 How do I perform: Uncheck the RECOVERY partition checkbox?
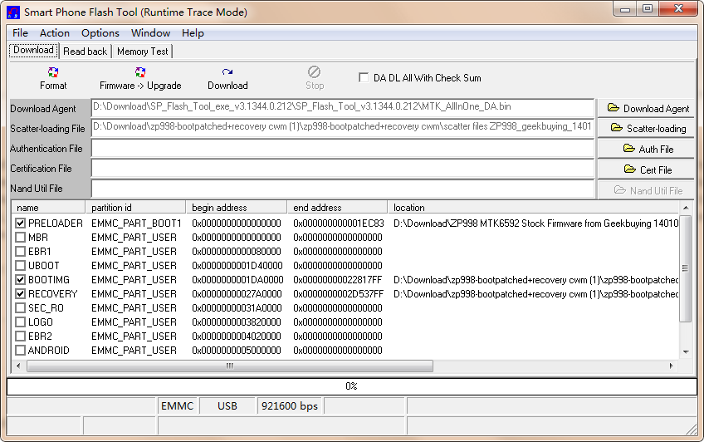(20, 294)
